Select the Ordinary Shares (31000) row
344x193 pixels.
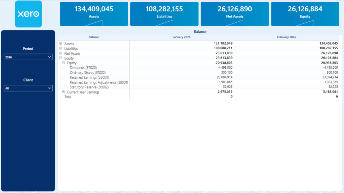point(87,73)
